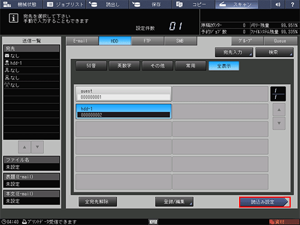Viewport: 300px width, 225px height.
Task: Toggle the 英数字 filter
Action: [x=124, y=66]
